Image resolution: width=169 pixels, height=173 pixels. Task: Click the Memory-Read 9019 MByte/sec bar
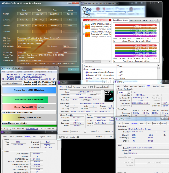pyautogui.click(x=29, y=99)
